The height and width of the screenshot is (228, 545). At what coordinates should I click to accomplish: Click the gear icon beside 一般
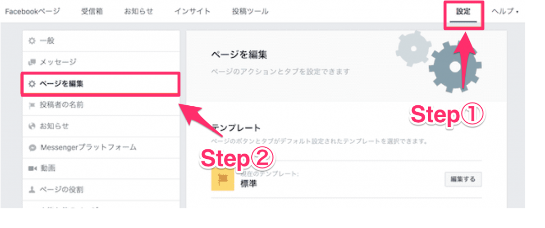(32, 41)
